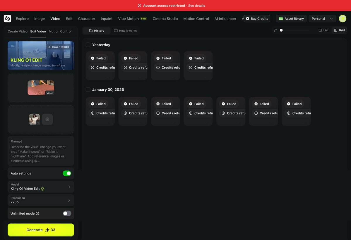
Task: Check the Yesterday group checkbox
Action: coord(88,45)
